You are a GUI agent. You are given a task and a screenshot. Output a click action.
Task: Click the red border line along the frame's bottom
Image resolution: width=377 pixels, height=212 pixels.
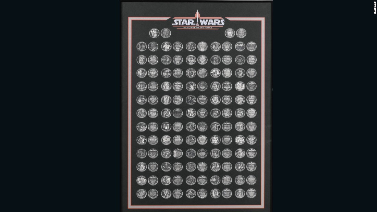click(196, 207)
